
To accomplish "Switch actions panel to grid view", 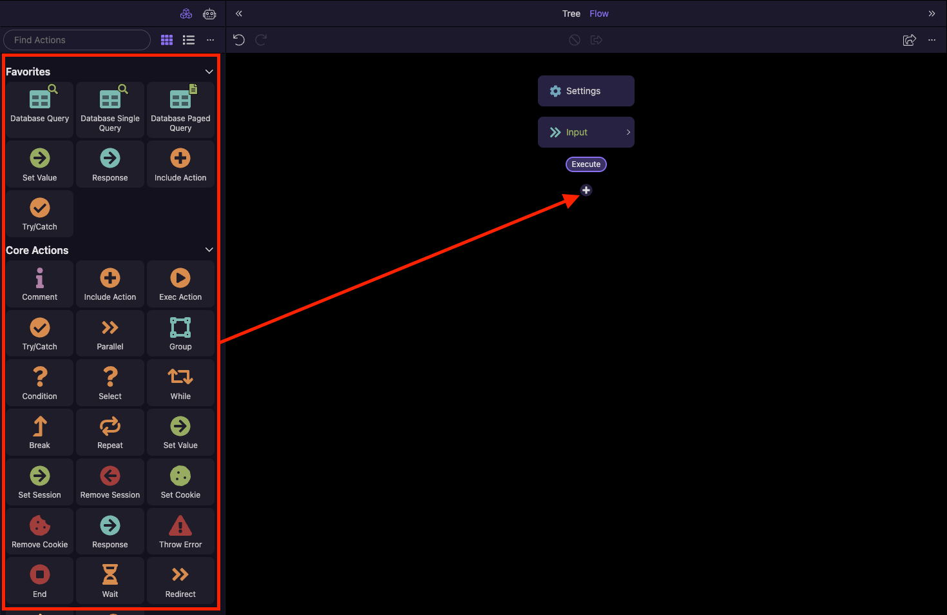I will [167, 40].
